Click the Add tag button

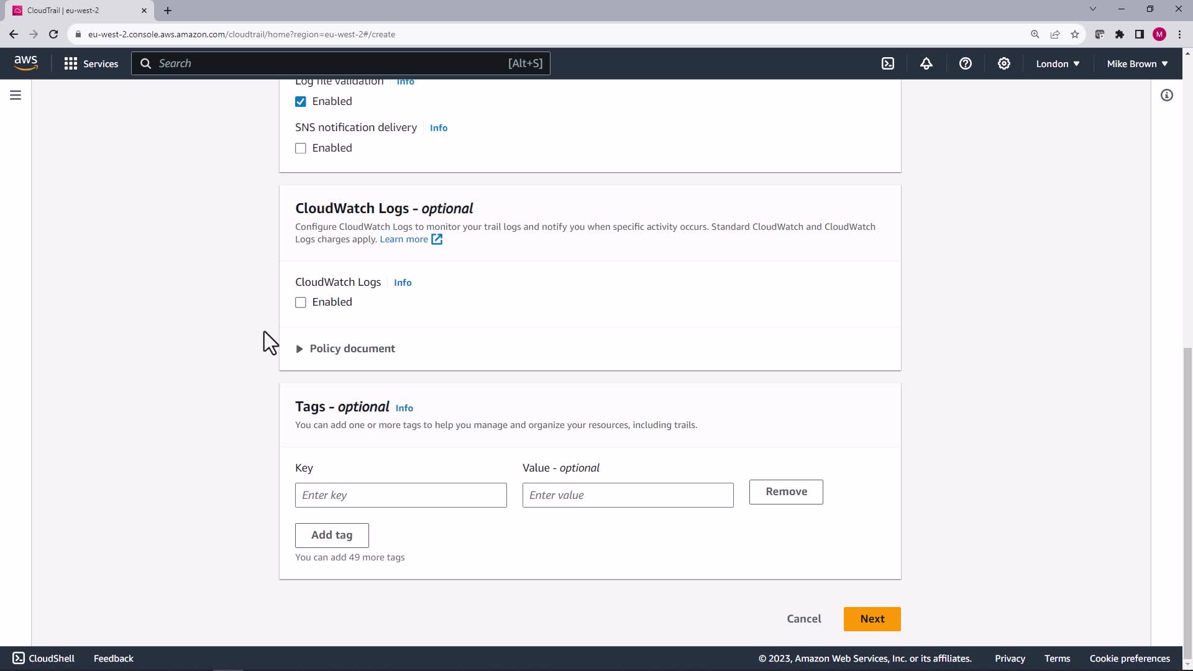pyautogui.click(x=331, y=535)
